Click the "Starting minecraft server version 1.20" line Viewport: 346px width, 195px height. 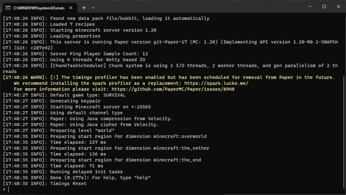click(79, 30)
